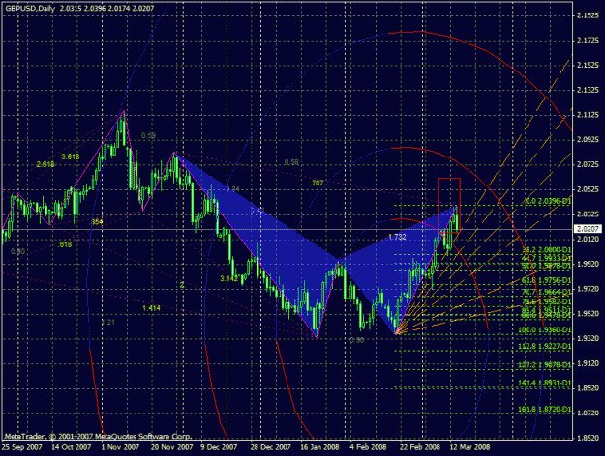Click the 1.9720 price axis label

point(588,289)
